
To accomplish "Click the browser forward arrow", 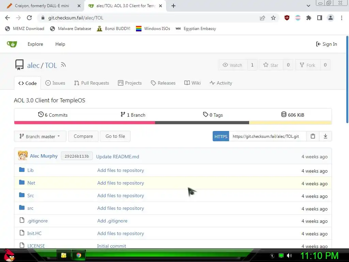I will 18,18.
